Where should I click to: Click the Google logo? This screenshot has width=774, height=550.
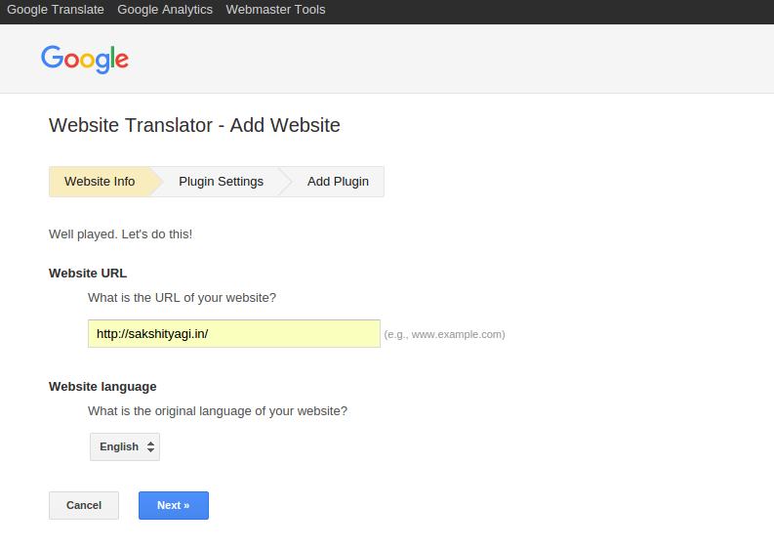coord(84,60)
